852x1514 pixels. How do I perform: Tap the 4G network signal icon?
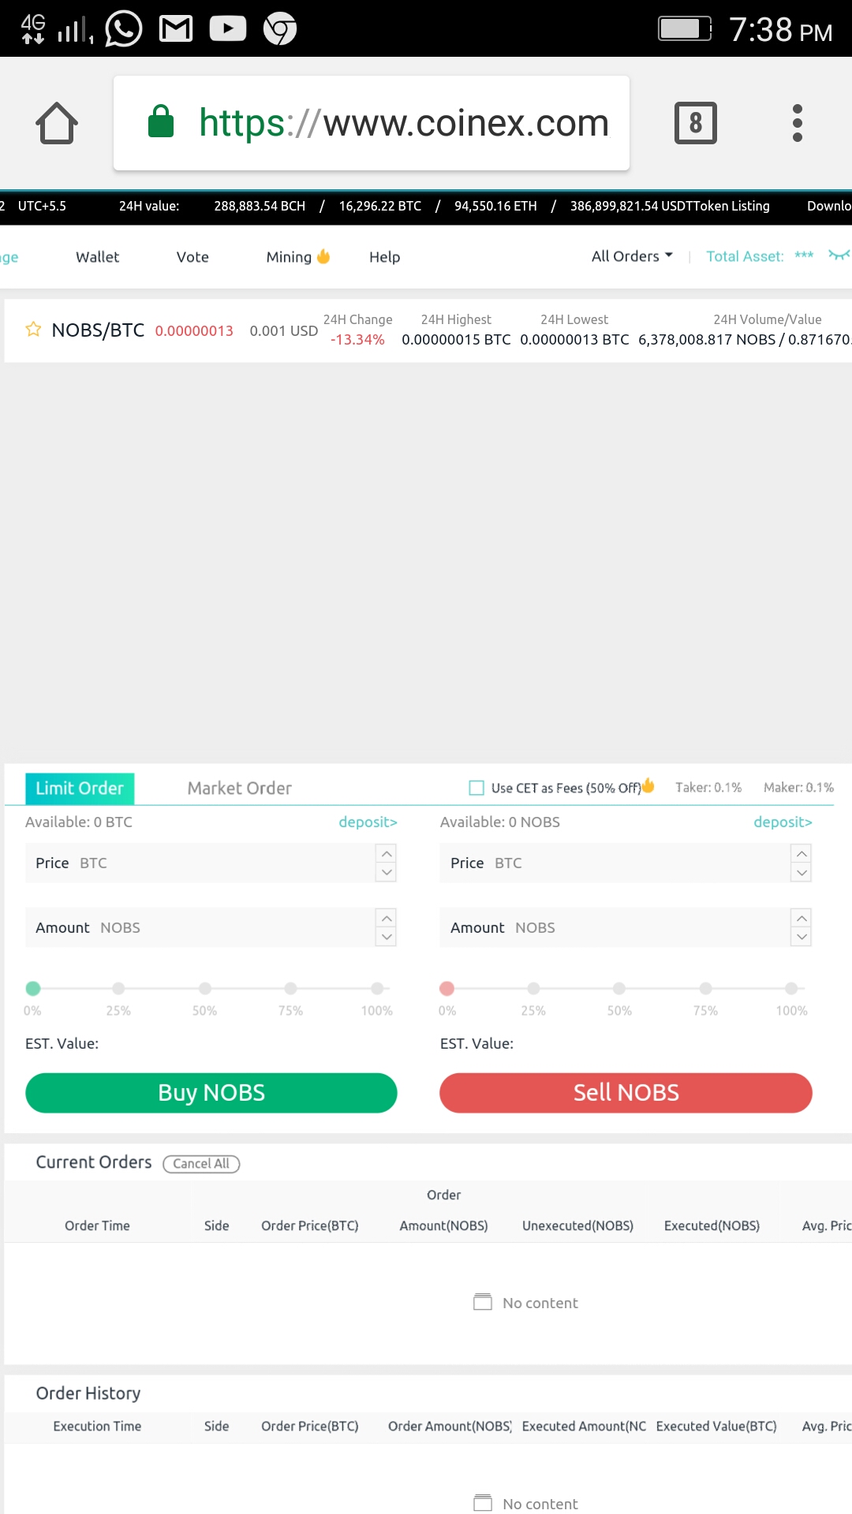(x=33, y=29)
